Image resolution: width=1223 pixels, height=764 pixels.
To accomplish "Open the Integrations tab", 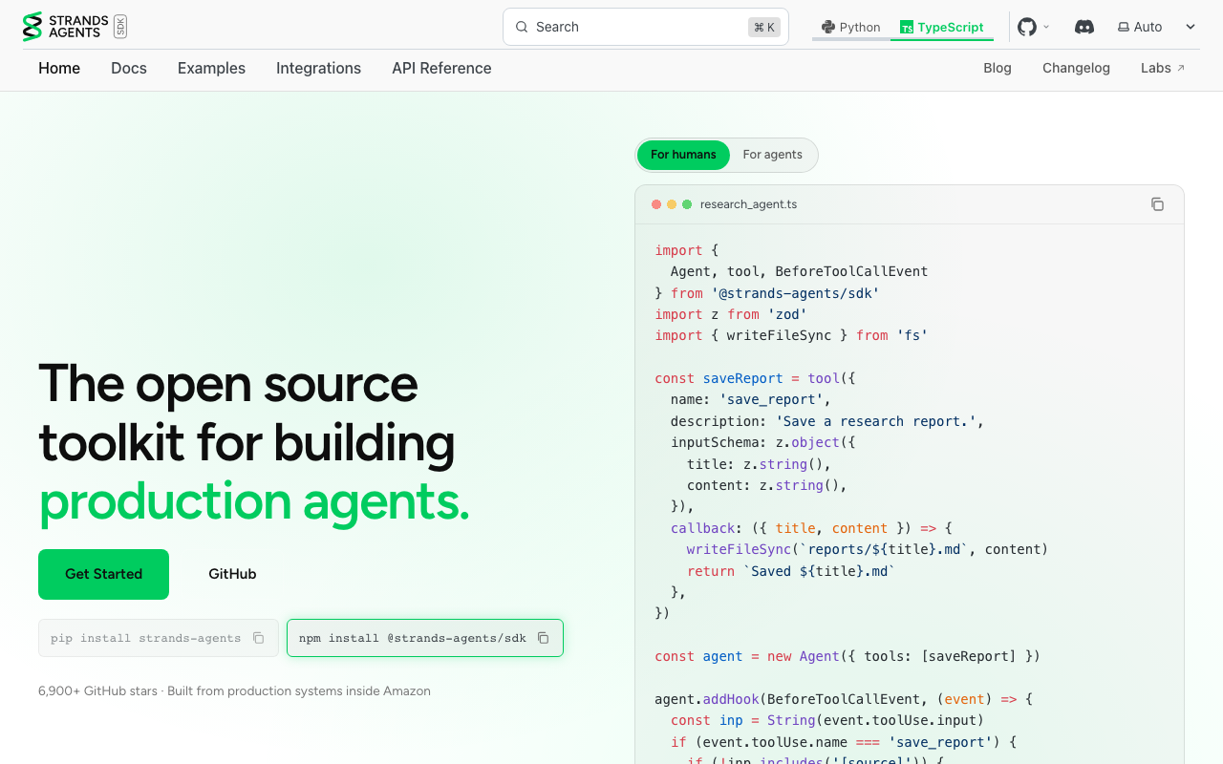I will (x=318, y=68).
